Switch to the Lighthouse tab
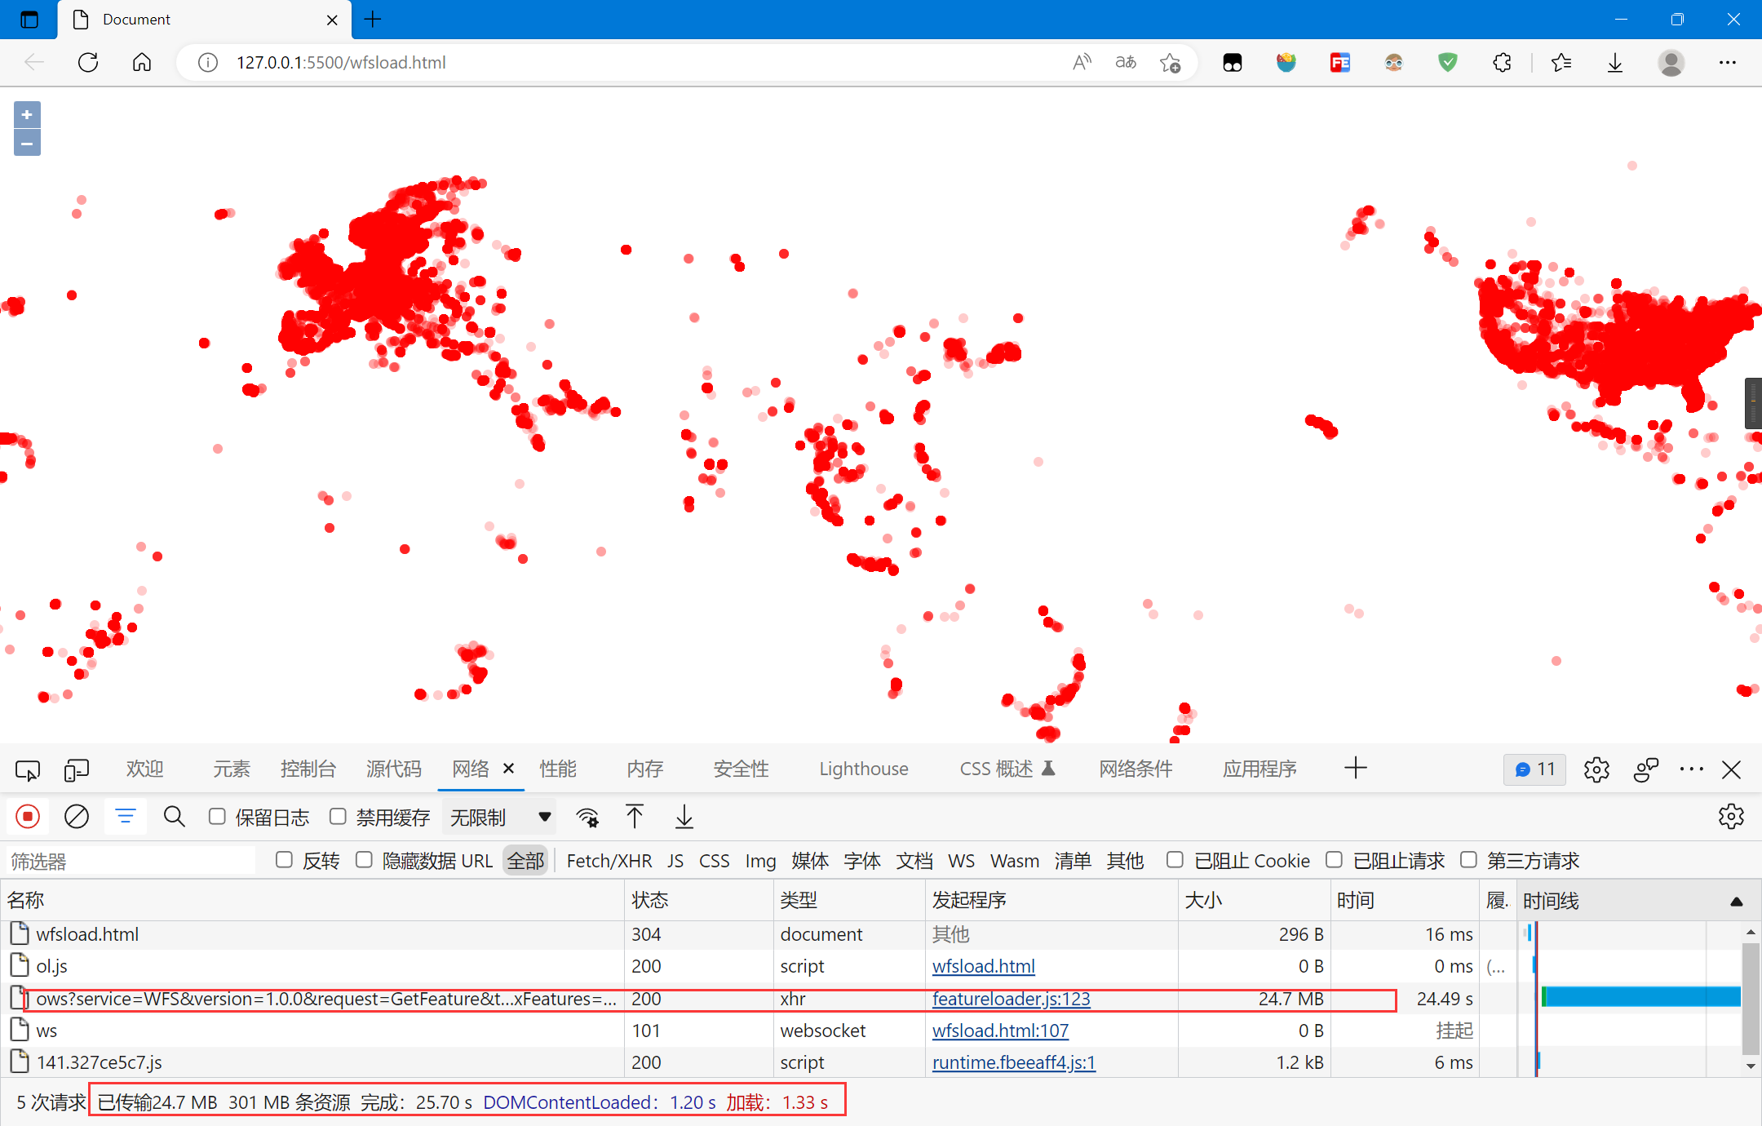This screenshot has width=1762, height=1126. 863,769
